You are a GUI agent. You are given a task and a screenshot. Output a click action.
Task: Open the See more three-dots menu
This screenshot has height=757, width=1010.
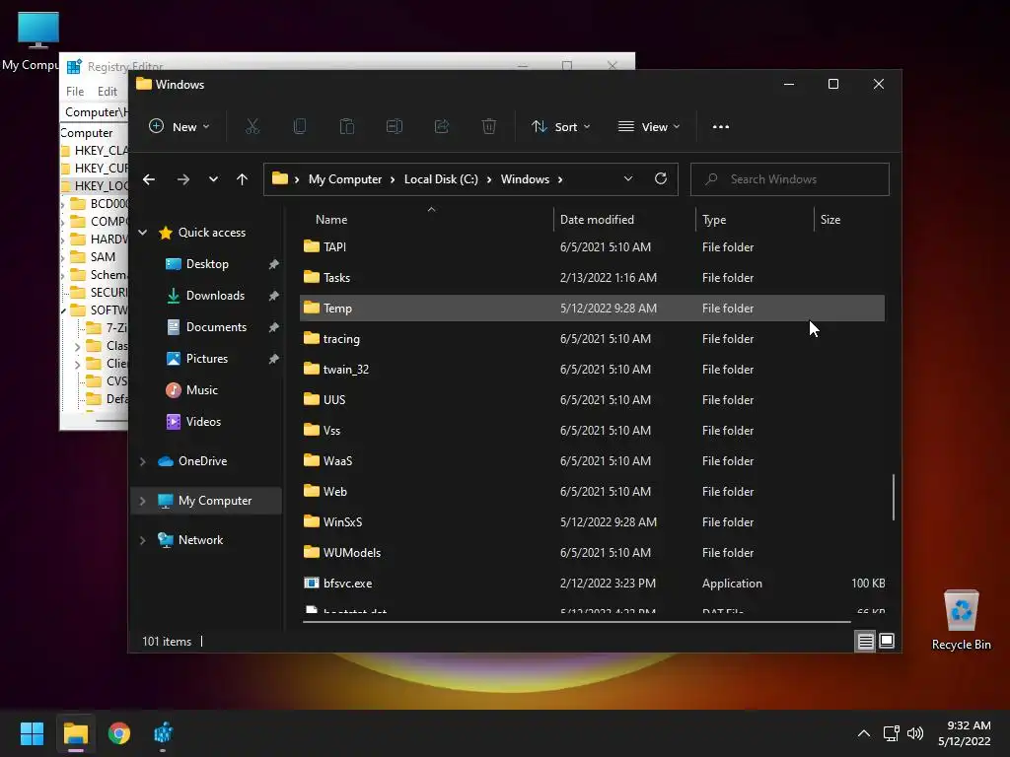coord(721,127)
